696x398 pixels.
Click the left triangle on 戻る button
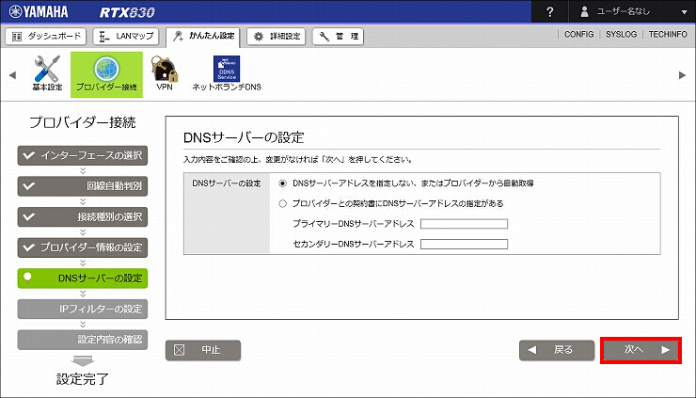click(x=531, y=350)
